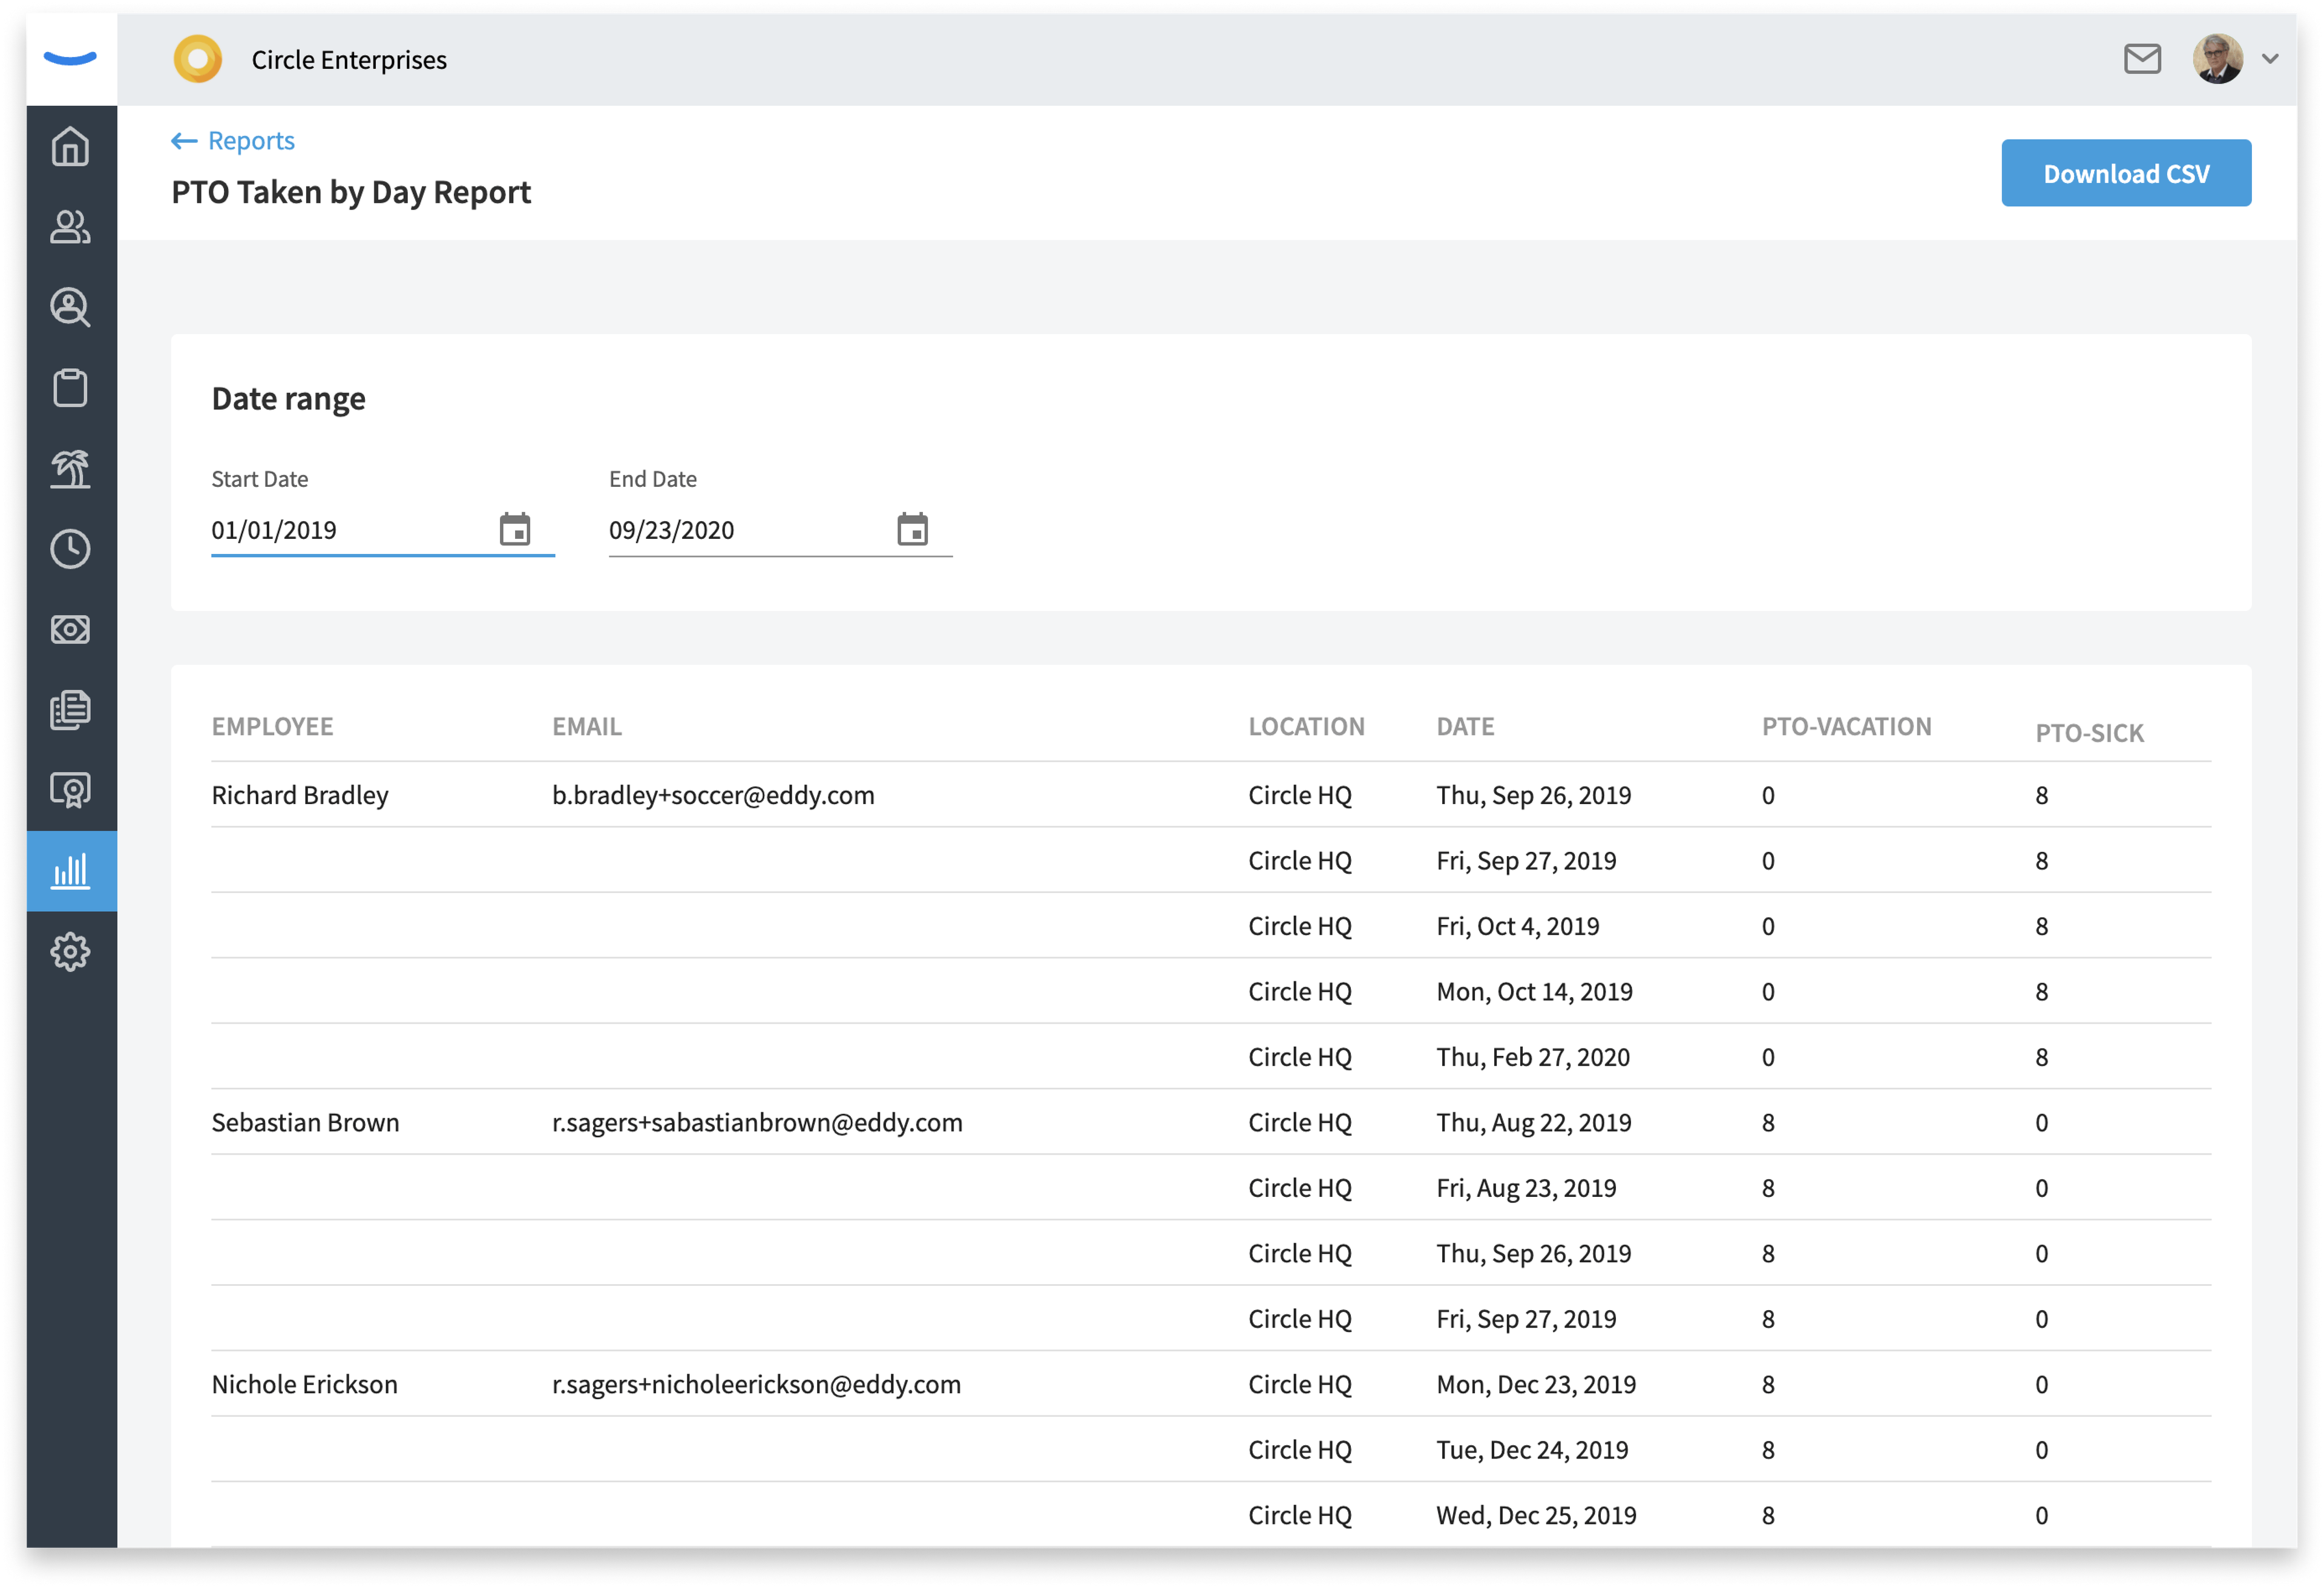Go back to Reports link
The height and width of the screenshot is (1588, 2324).
click(233, 141)
